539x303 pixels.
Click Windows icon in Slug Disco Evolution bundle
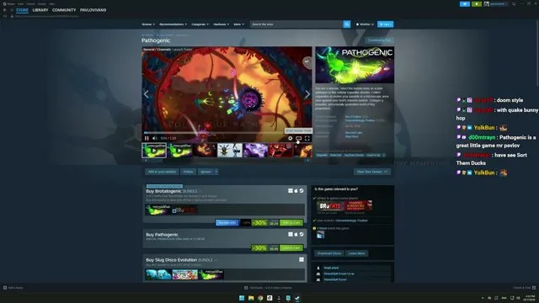coord(302,260)
